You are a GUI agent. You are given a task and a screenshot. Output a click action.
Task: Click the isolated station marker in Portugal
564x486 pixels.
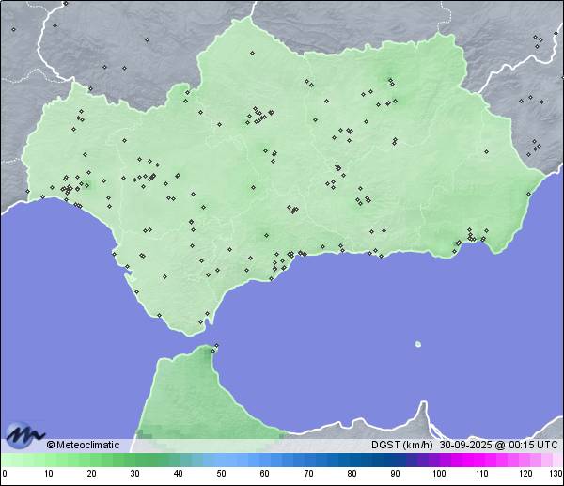click(28, 190)
